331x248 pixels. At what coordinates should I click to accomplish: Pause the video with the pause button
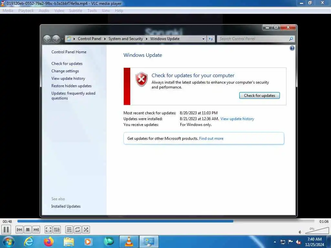[x=6, y=230]
